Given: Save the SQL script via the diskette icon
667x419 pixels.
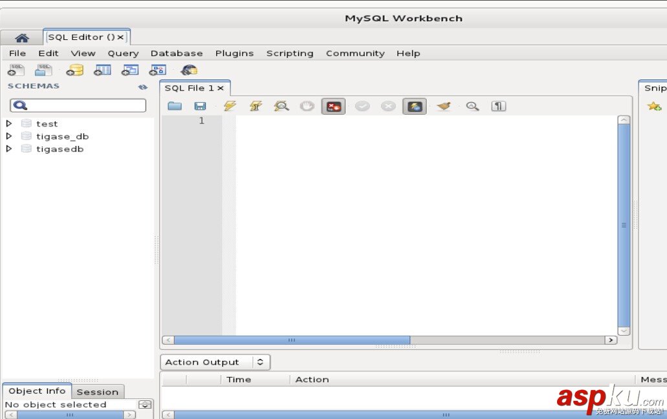Looking at the screenshot, I should (x=200, y=106).
